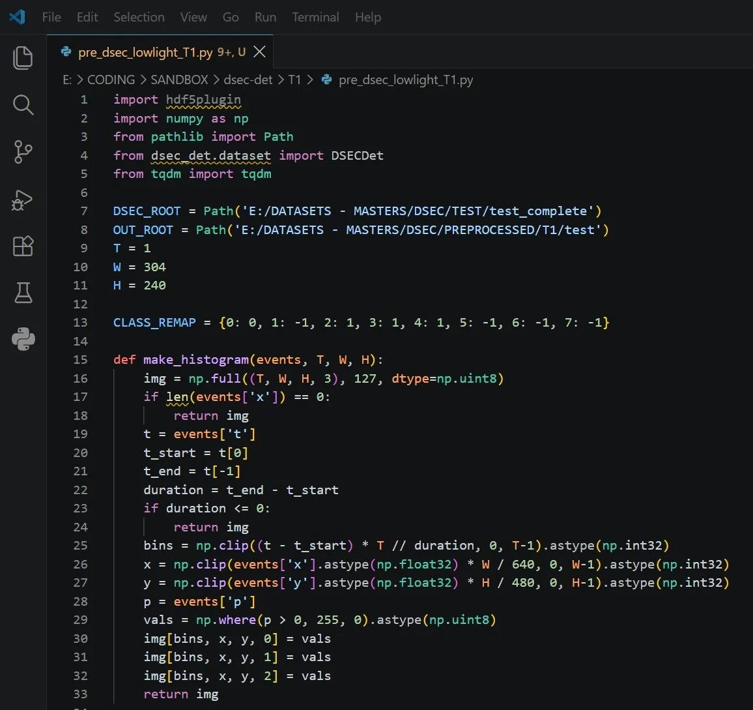Click the E: breadcrumb segment
This screenshot has height=710, width=753.
(x=67, y=80)
